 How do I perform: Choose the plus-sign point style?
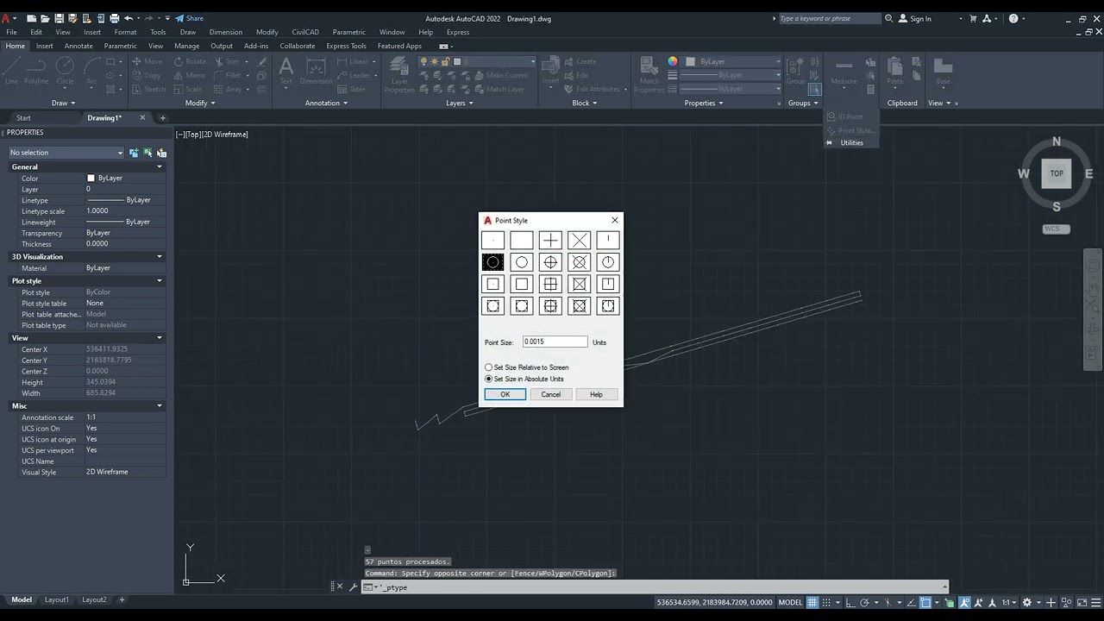[550, 241]
